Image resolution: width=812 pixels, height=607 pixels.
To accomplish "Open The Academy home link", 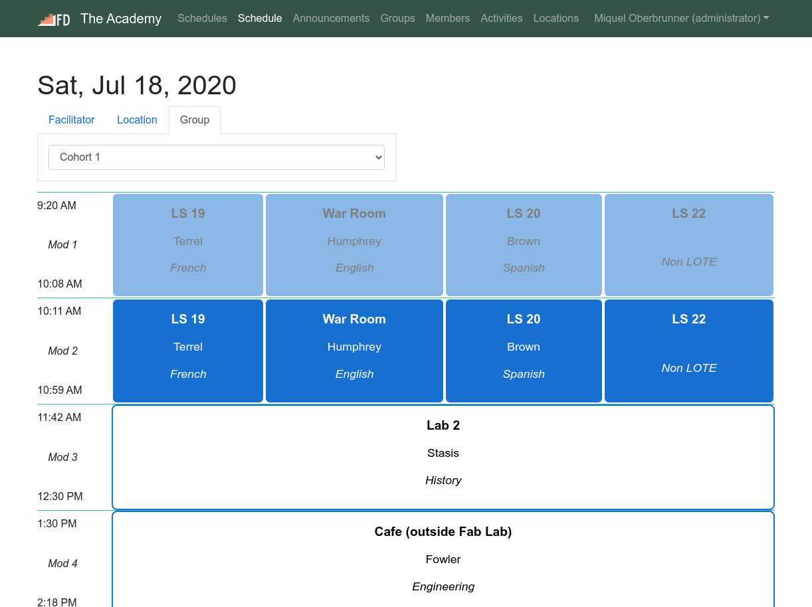I will (121, 19).
